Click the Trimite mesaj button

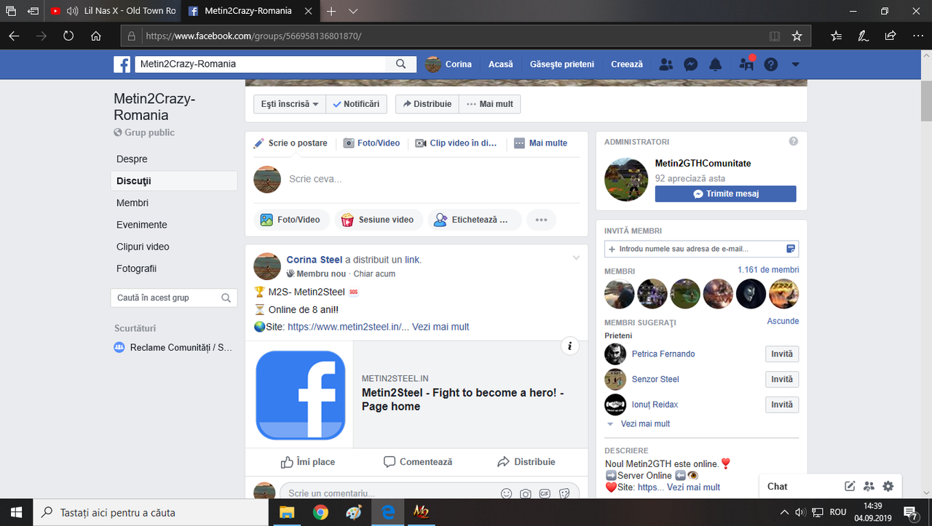click(x=725, y=194)
